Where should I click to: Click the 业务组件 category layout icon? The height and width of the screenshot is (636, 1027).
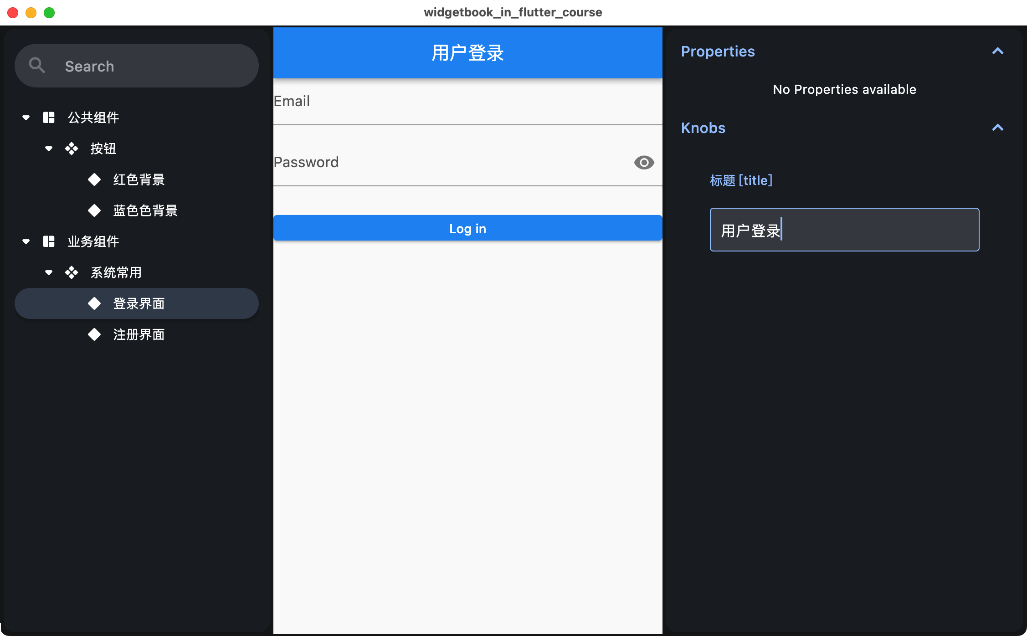(x=49, y=241)
